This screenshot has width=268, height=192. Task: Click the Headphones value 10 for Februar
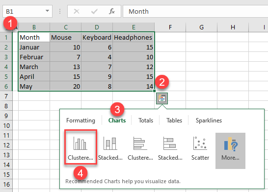(x=134, y=57)
